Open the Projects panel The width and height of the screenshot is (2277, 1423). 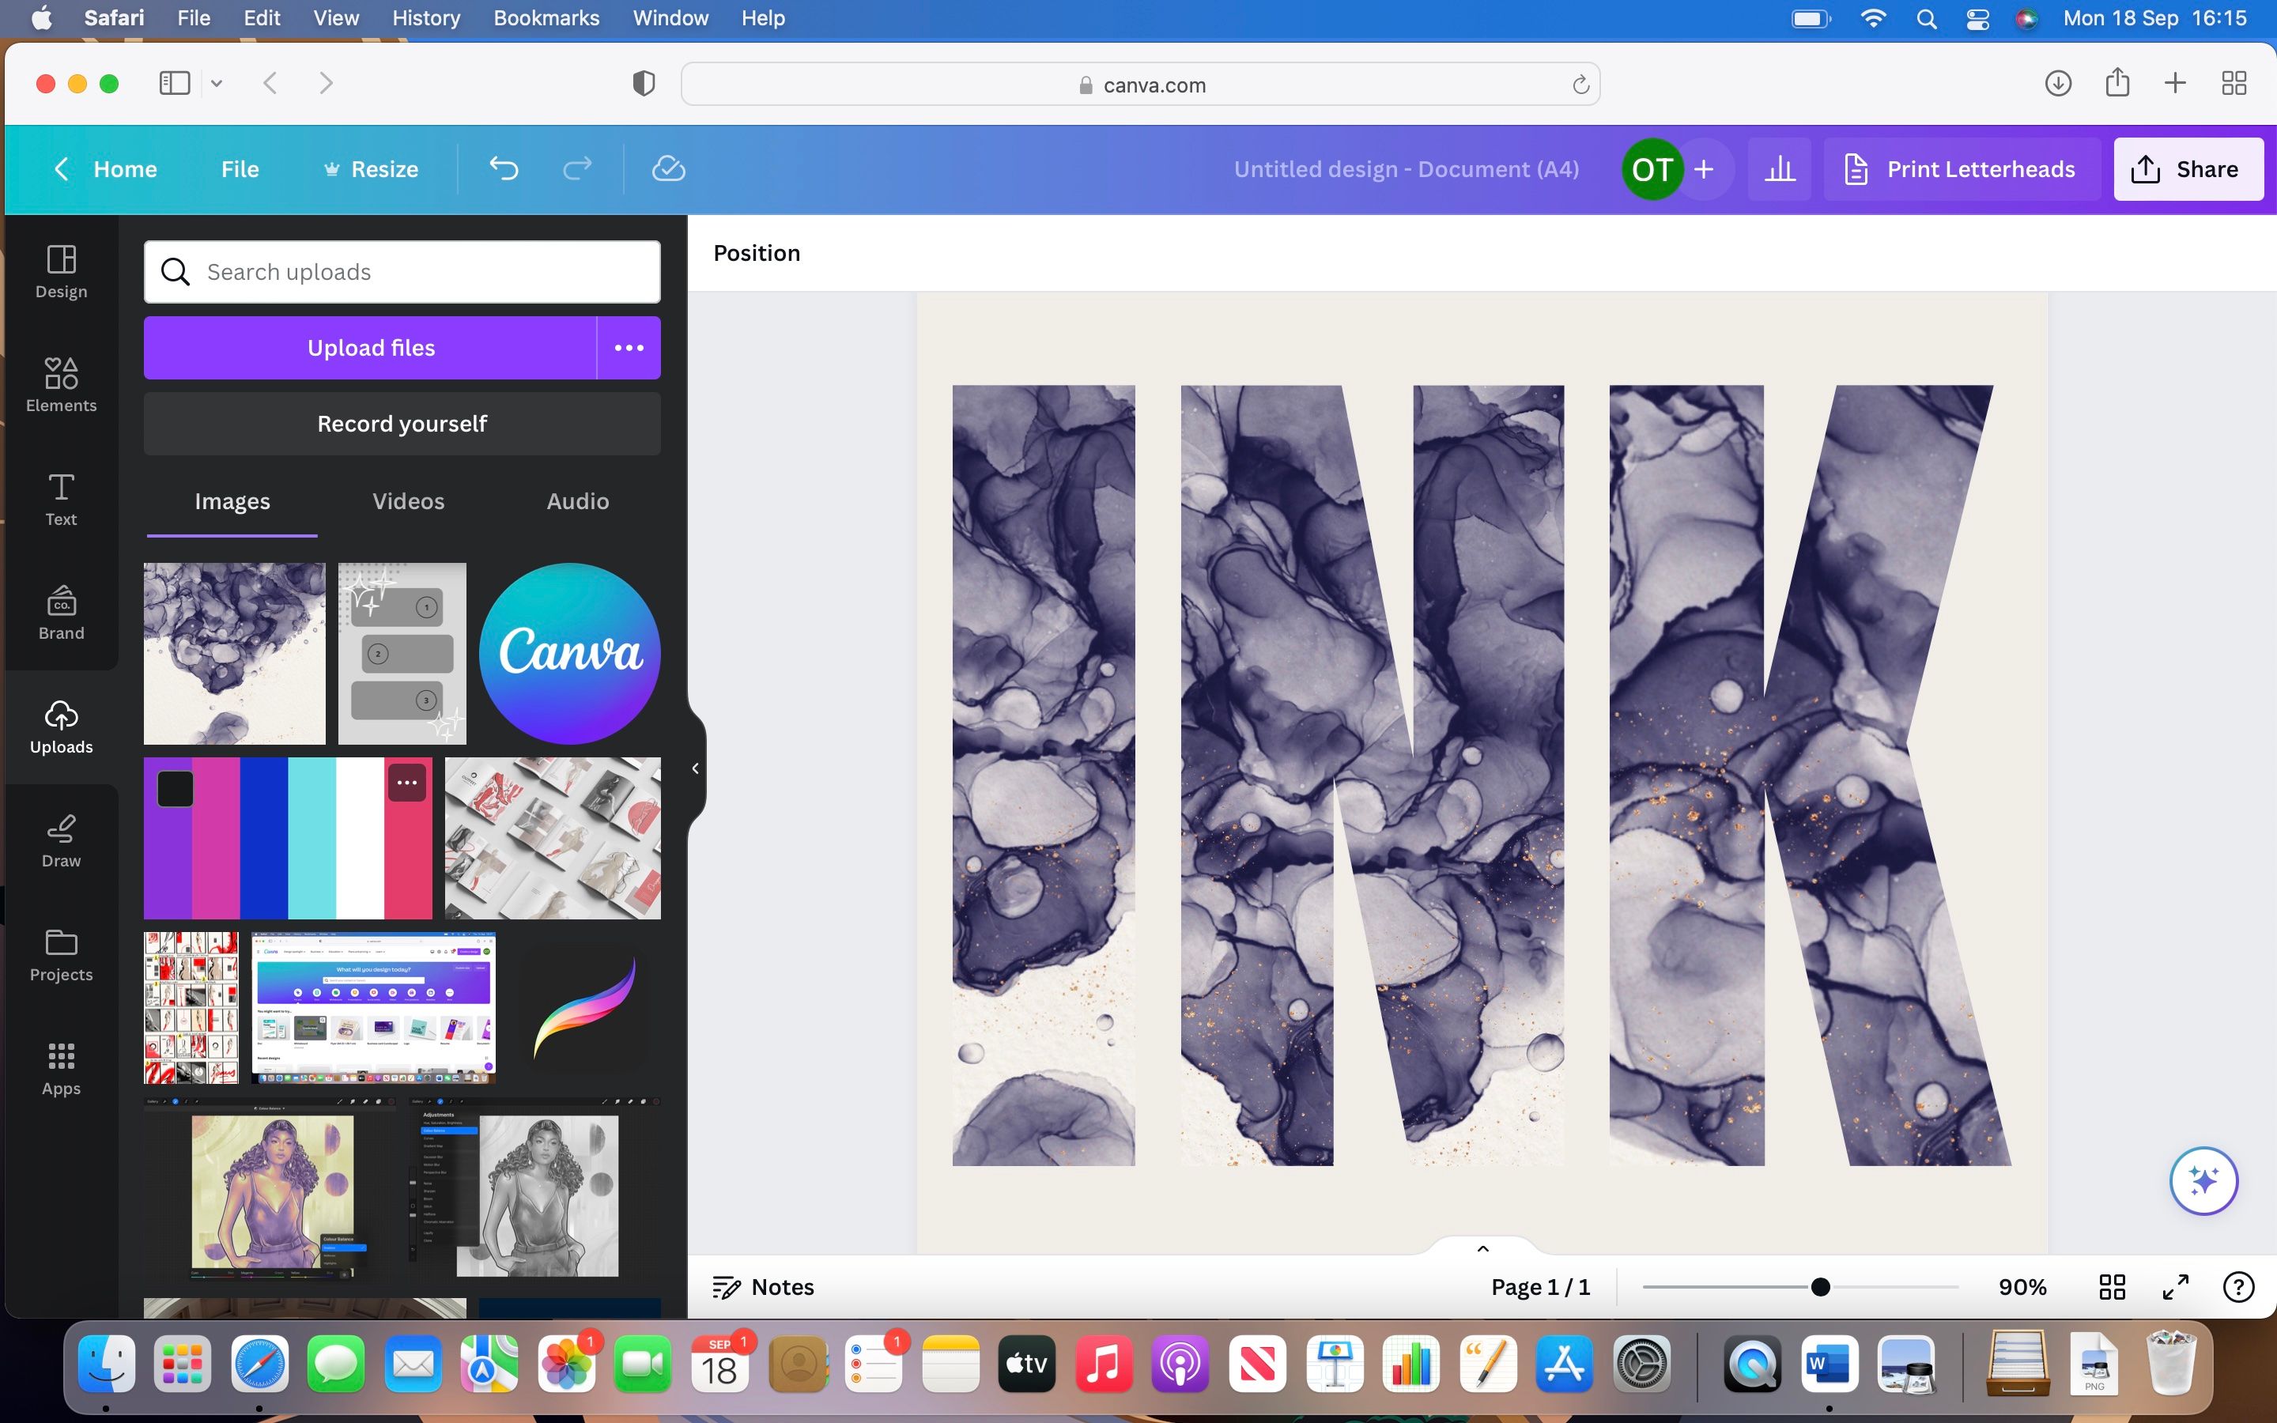[x=60, y=954]
